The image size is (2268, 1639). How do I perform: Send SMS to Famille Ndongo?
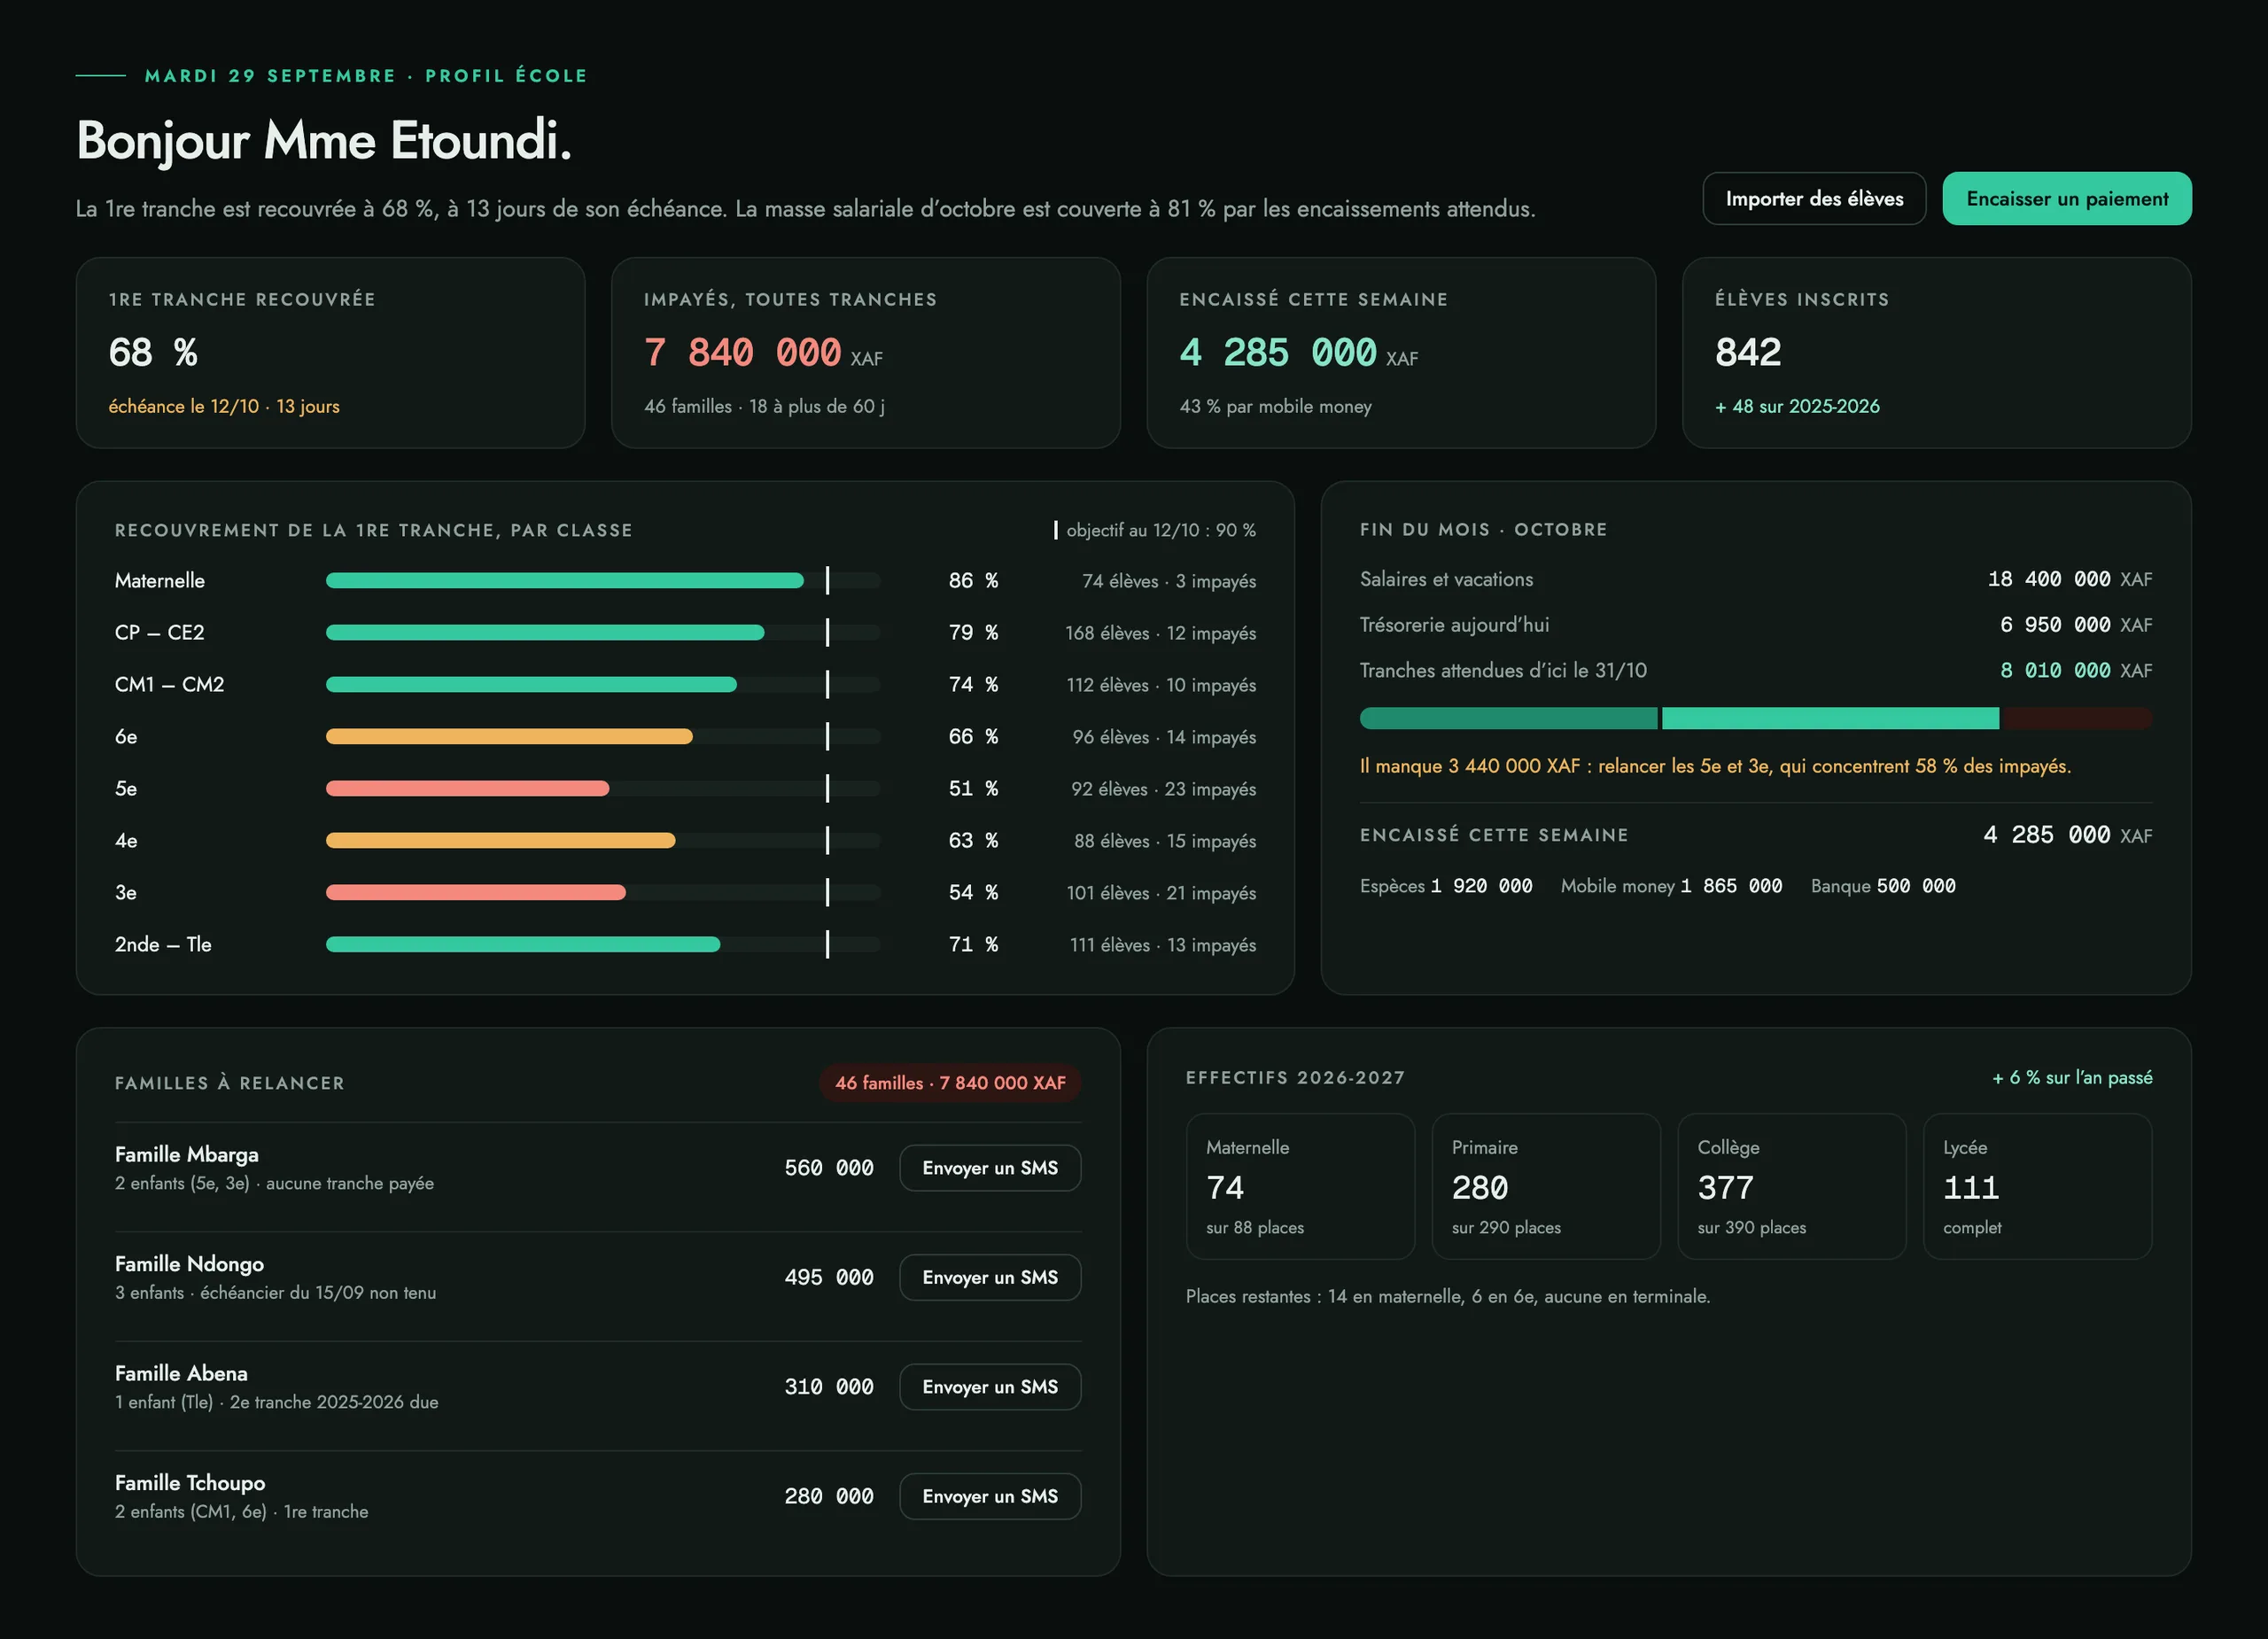989,1277
